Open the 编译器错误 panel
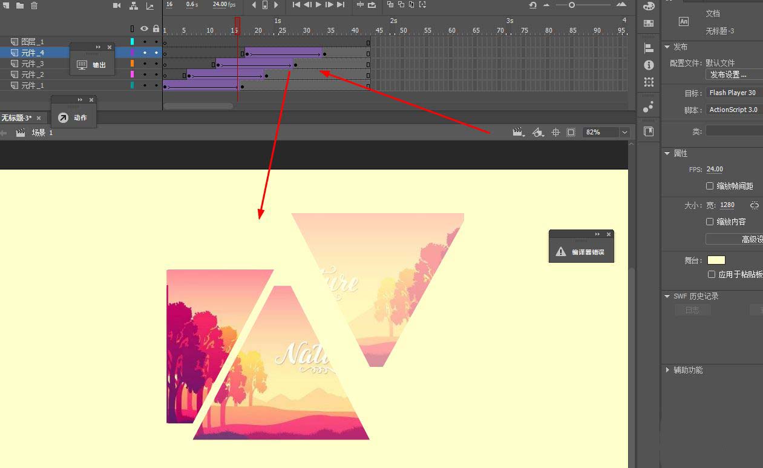This screenshot has height=468, width=763. pyautogui.click(x=581, y=252)
